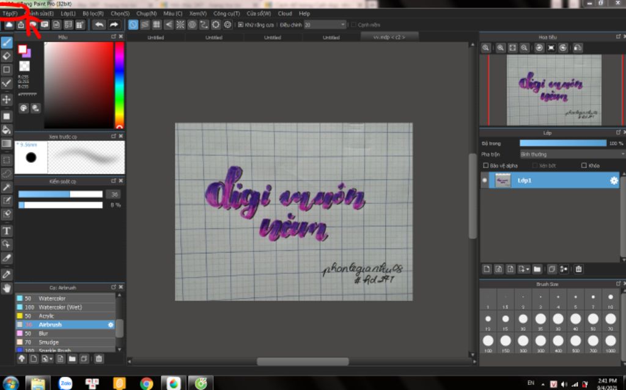Open Airbrush settings gear icon
This screenshot has width=626, height=390.
111,325
